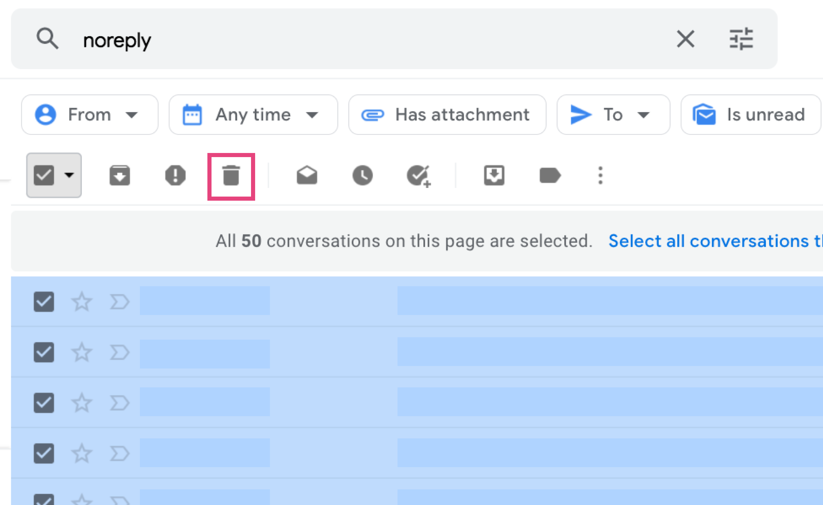823x505 pixels.
Task: Open the Labels icon
Action: [550, 176]
